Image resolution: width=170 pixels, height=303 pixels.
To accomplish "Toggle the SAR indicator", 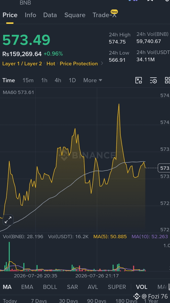I will (x=72, y=287).
